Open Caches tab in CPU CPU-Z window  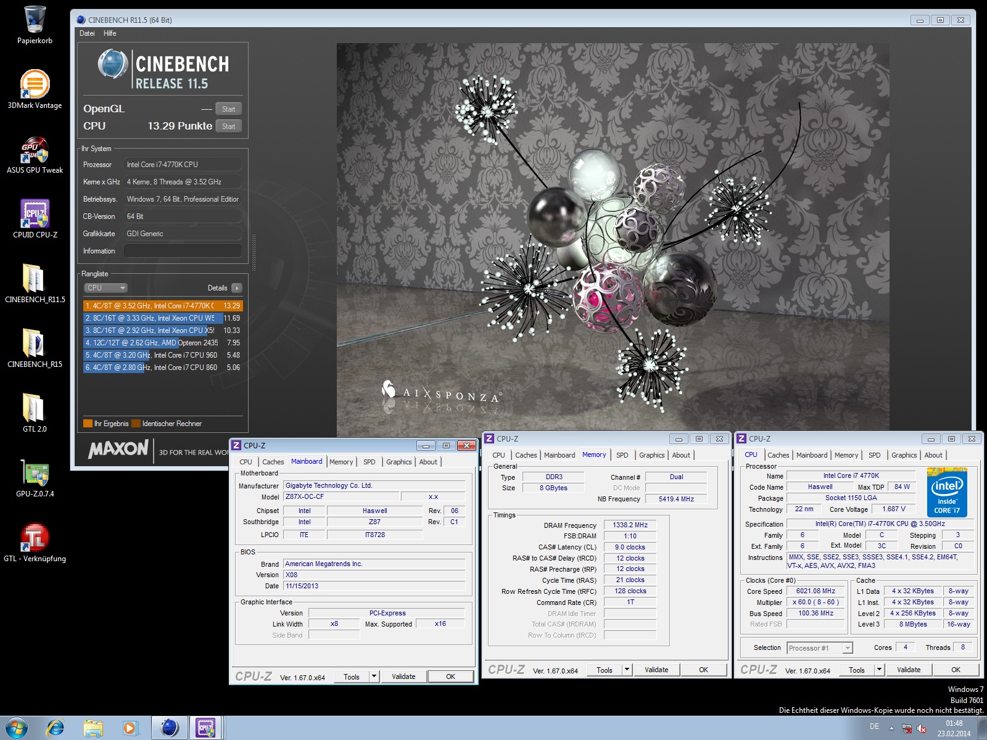(x=778, y=455)
